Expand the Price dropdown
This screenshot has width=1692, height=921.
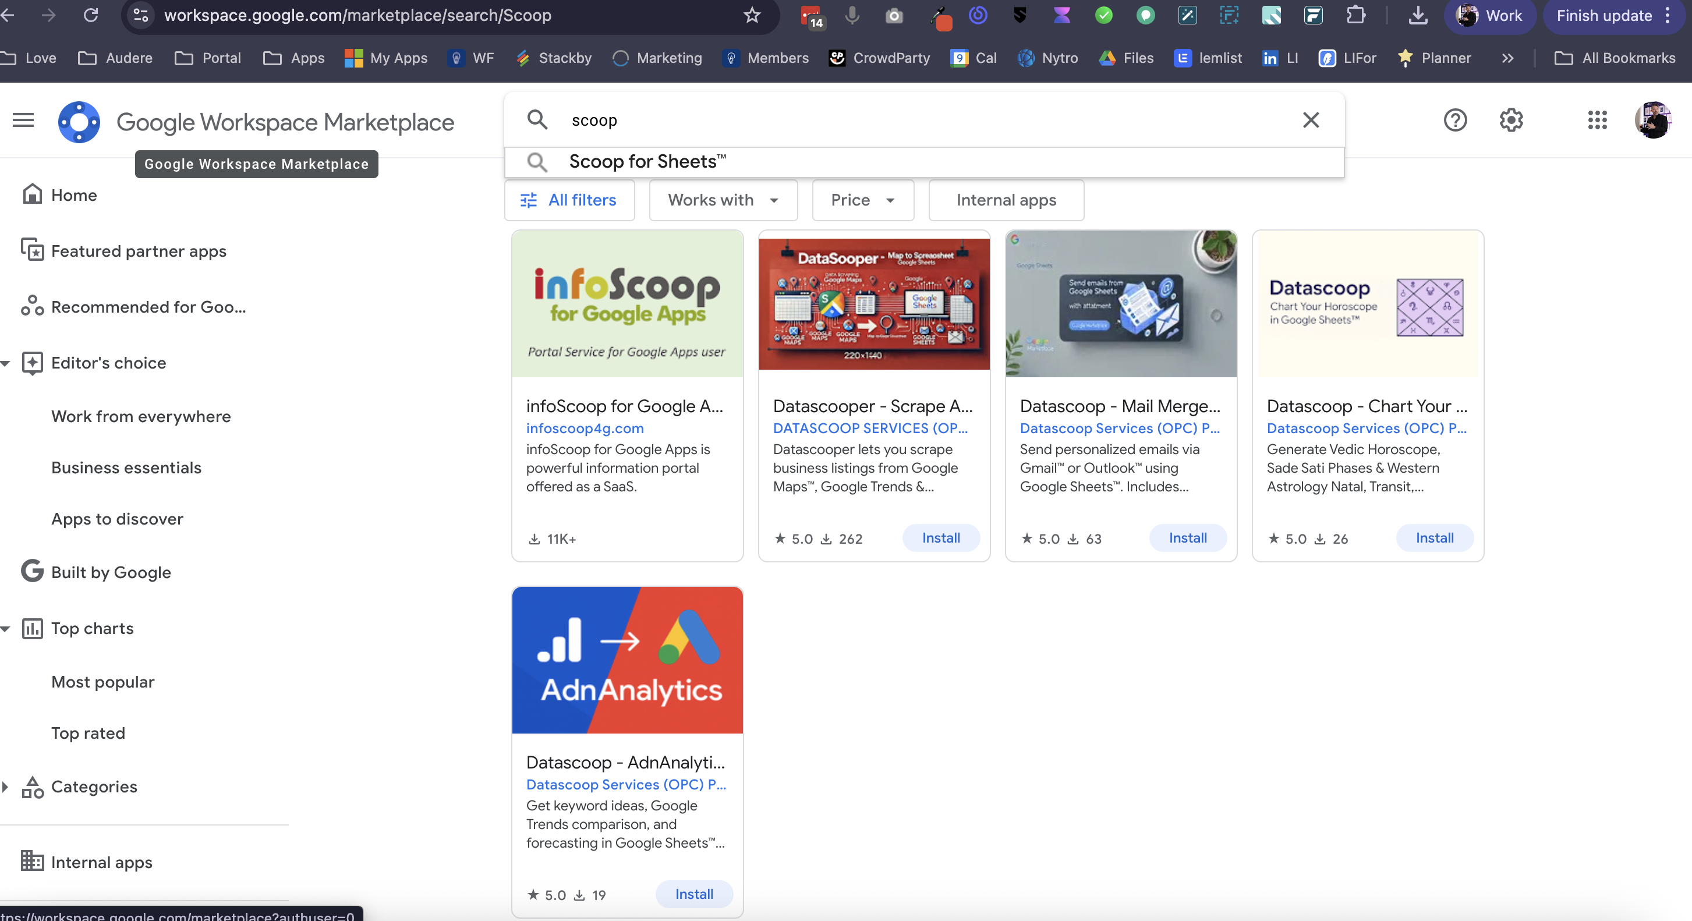(x=862, y=200)
